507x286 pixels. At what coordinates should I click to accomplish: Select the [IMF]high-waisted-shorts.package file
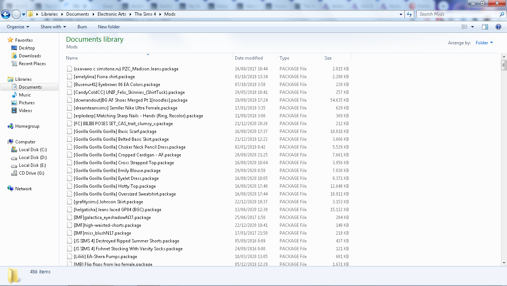point(107,225)
